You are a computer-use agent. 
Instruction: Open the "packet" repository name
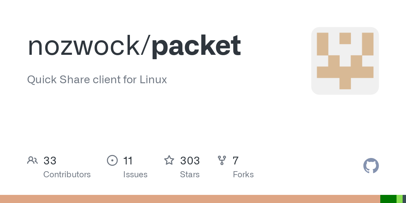point(196,46)
